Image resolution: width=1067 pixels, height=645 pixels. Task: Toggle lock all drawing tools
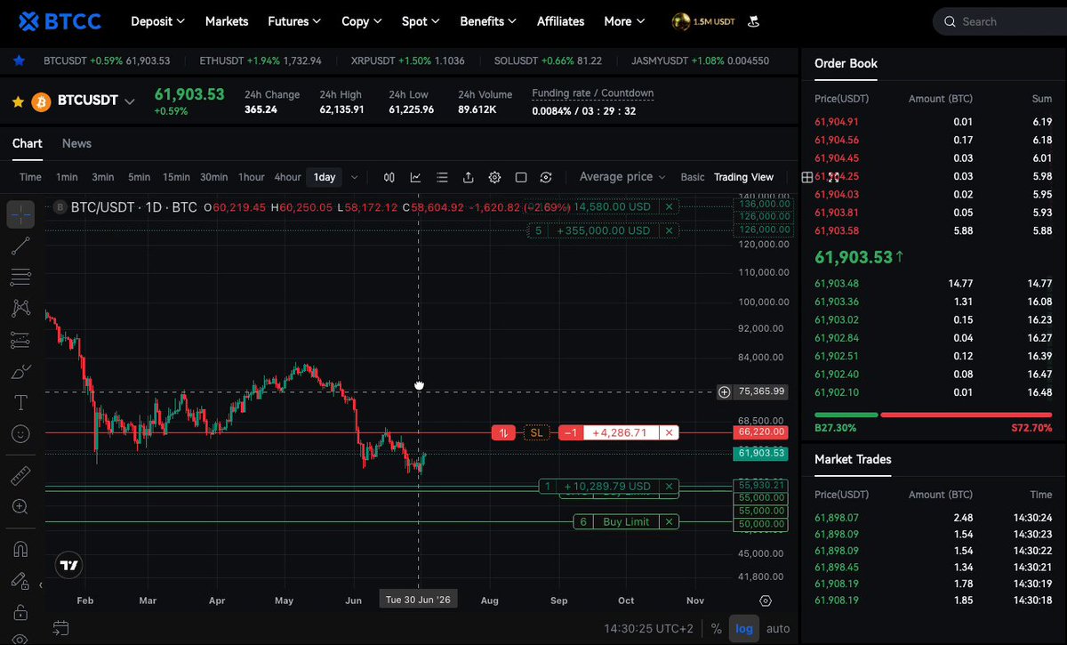20,613
